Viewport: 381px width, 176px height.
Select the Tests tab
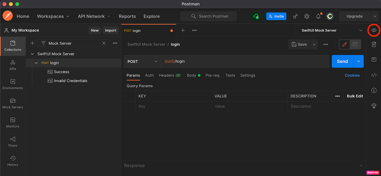230,75
